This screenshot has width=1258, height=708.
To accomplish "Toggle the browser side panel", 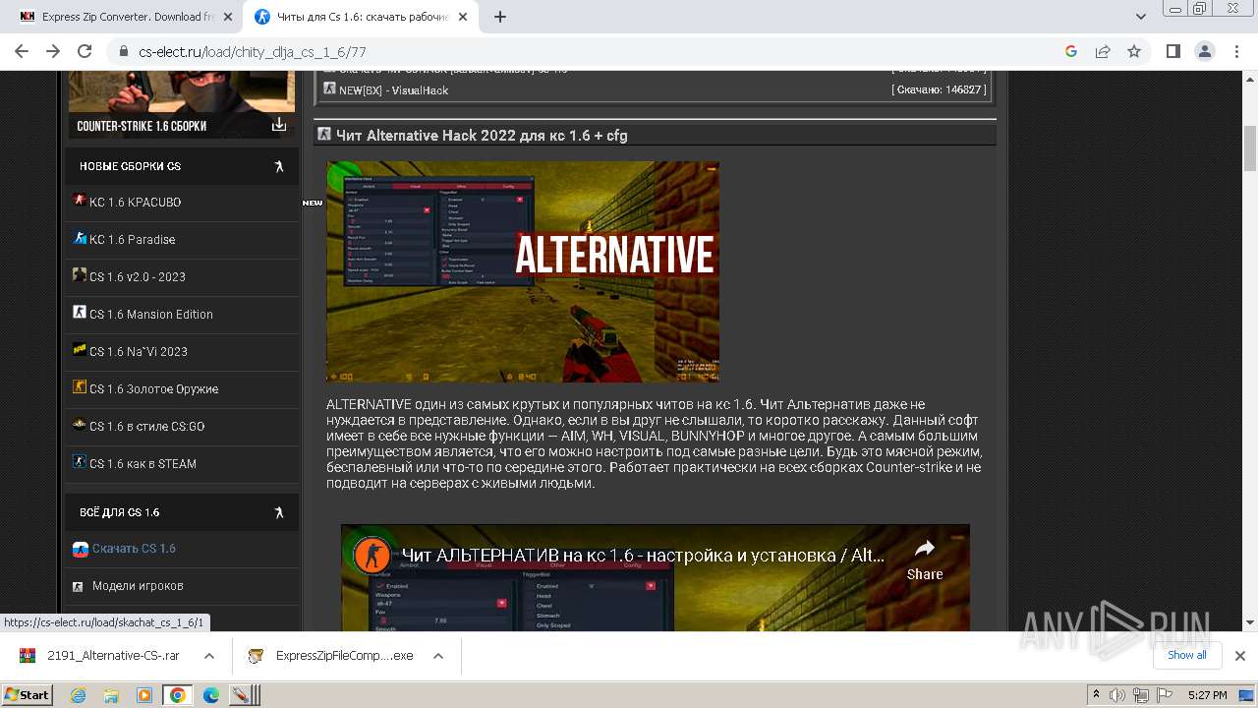I will [x=1172, y=51].
